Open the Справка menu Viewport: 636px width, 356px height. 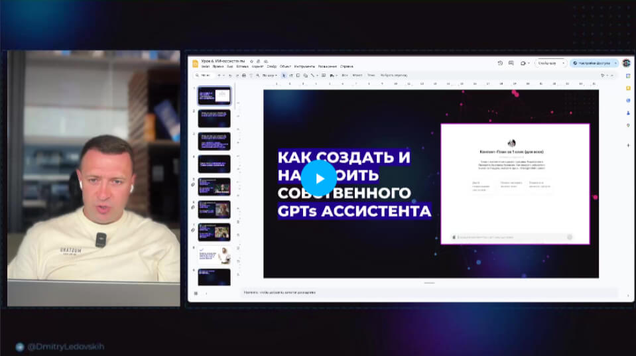click(x=347, y=66)
